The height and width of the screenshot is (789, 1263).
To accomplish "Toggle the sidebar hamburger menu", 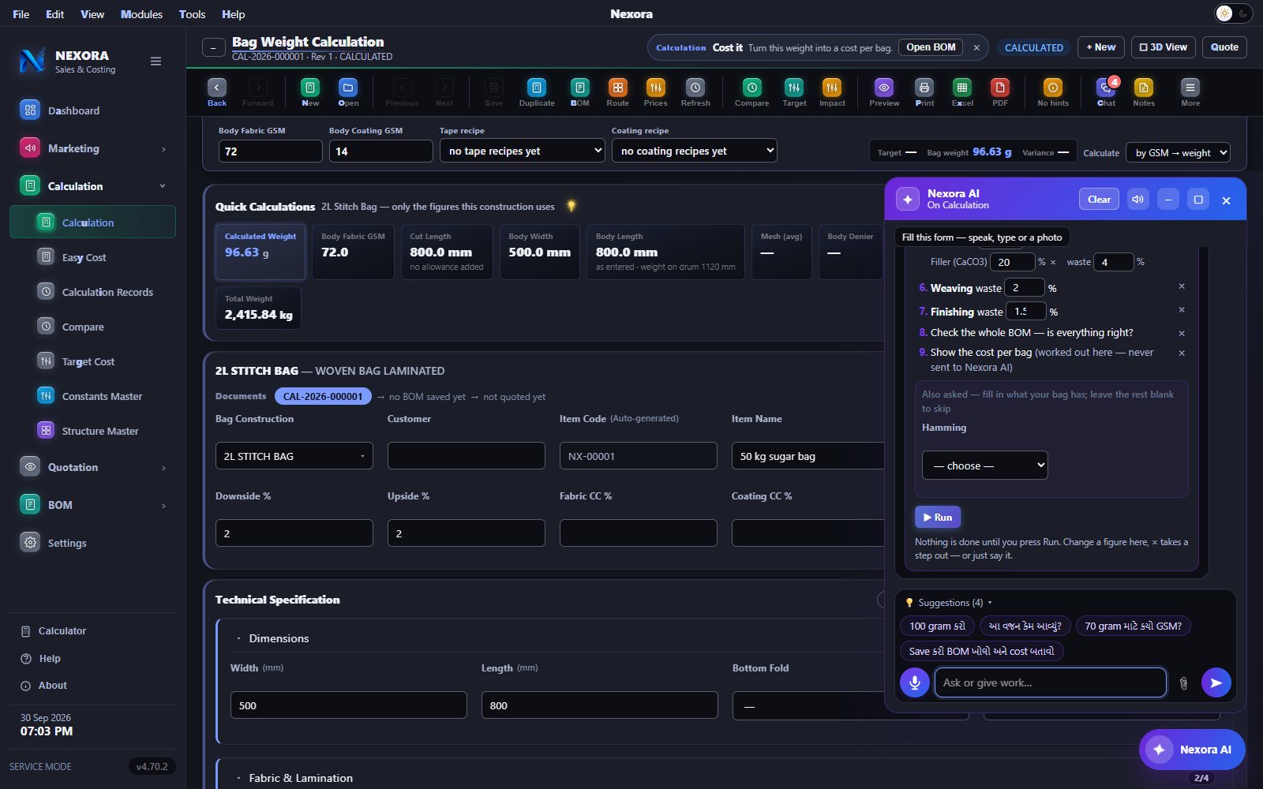I will click(156, 62).
